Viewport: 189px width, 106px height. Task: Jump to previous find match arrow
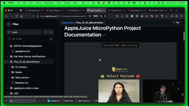(39, 101)
